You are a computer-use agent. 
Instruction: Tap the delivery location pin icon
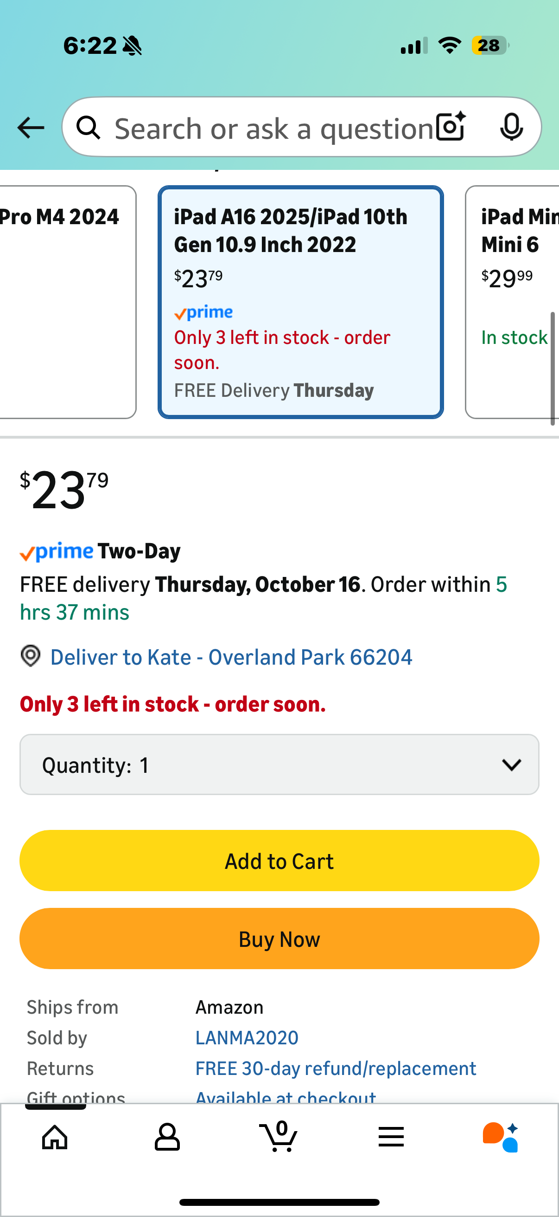click(x=31, y=656)
